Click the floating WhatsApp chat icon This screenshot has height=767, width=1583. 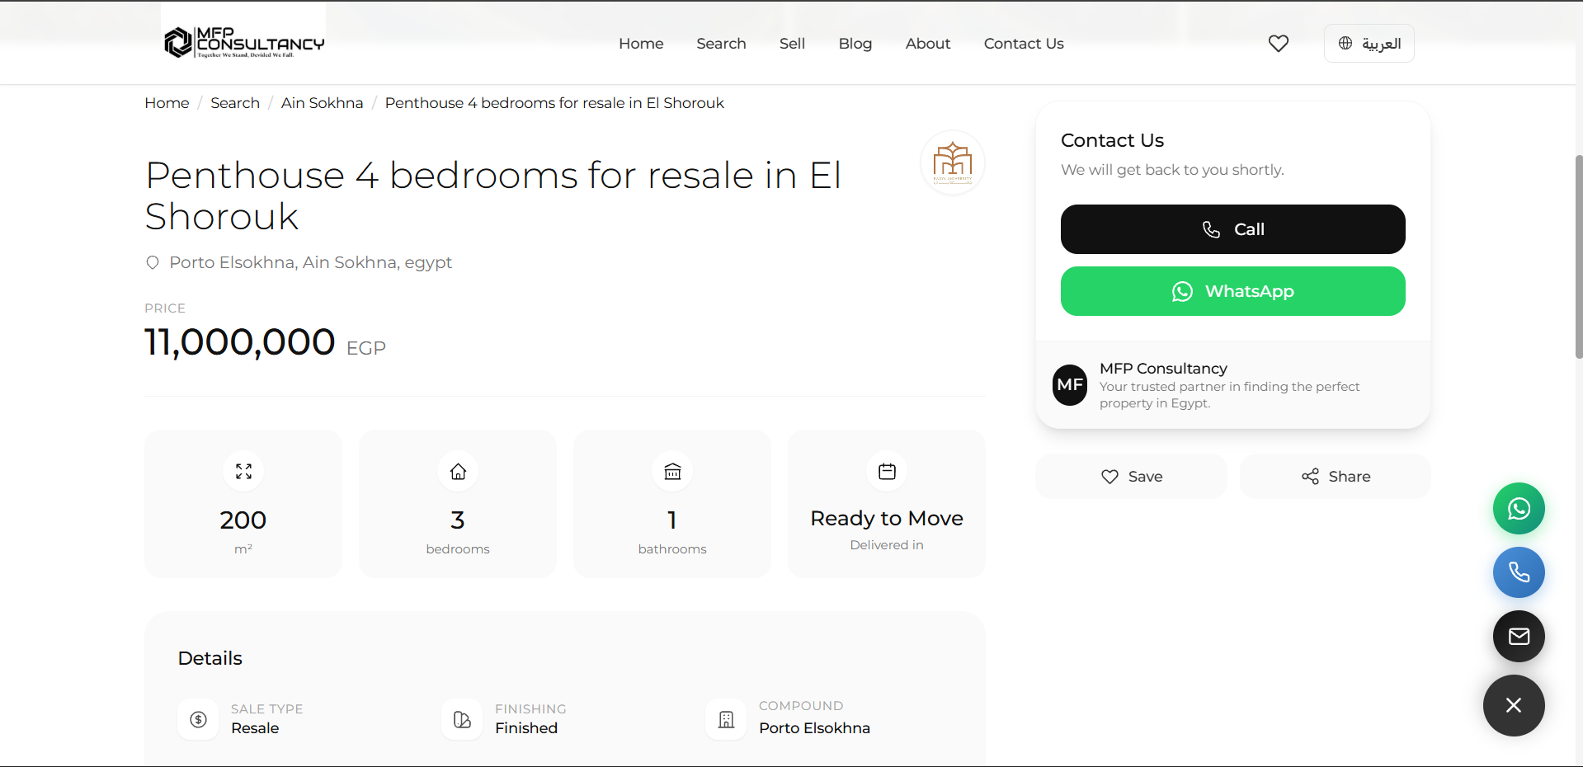pyautogui.click(x=1518, y=508)
